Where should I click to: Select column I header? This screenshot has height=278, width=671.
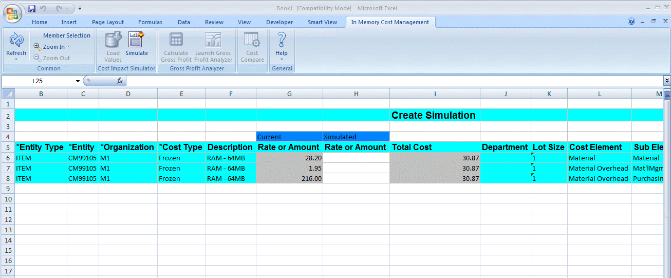(x=435, y=94)
